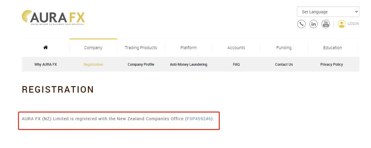Open the Accounts menu
Image resolution: width=371 pixels, height=148 pixels.
[x=236, y=48]
